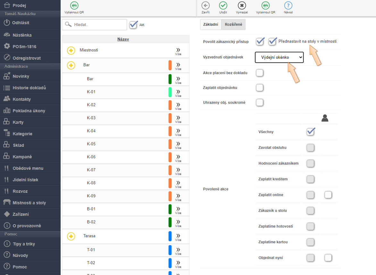Open the Vyzvednutí objednávek dropdown
Viewport: 376px width, 275px height.
(279, 57)
